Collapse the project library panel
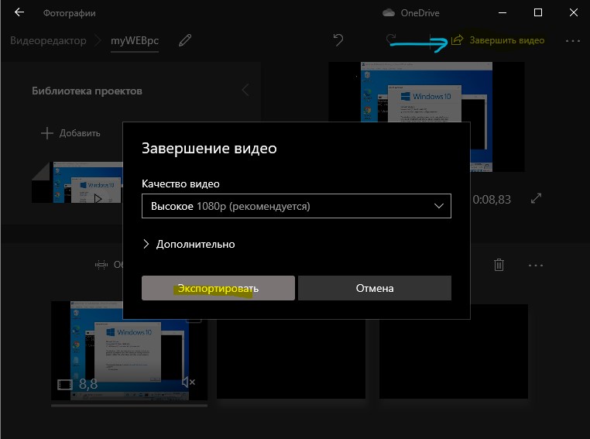The image size is (590, 439). 245,91
